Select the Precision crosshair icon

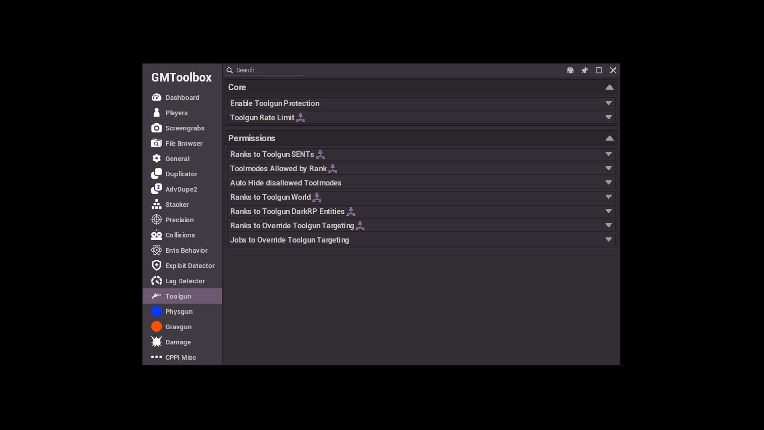[156, 220]
